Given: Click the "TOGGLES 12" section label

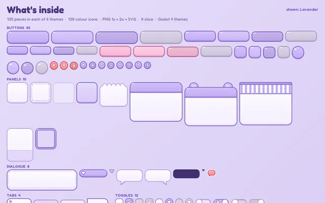Looking at the screenshot, I should 126,195.
